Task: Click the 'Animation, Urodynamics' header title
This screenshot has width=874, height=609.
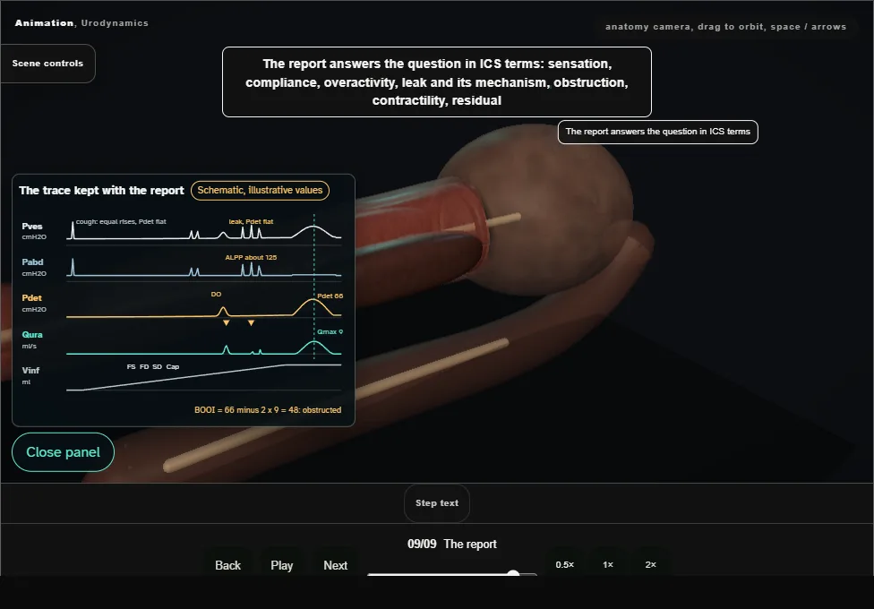Action: (81, 23)
